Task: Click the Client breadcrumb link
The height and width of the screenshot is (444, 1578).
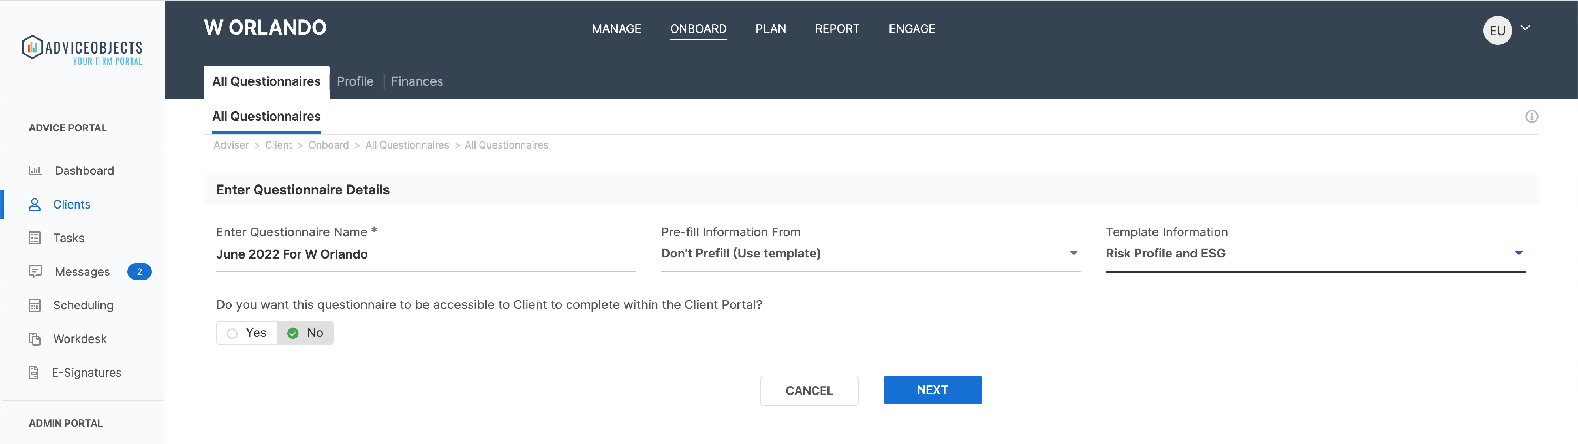Action: tap(278, 145)
